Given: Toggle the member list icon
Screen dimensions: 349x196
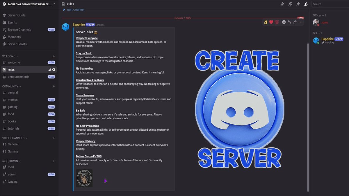Looking at the screenshot, I should pos(306,4).
